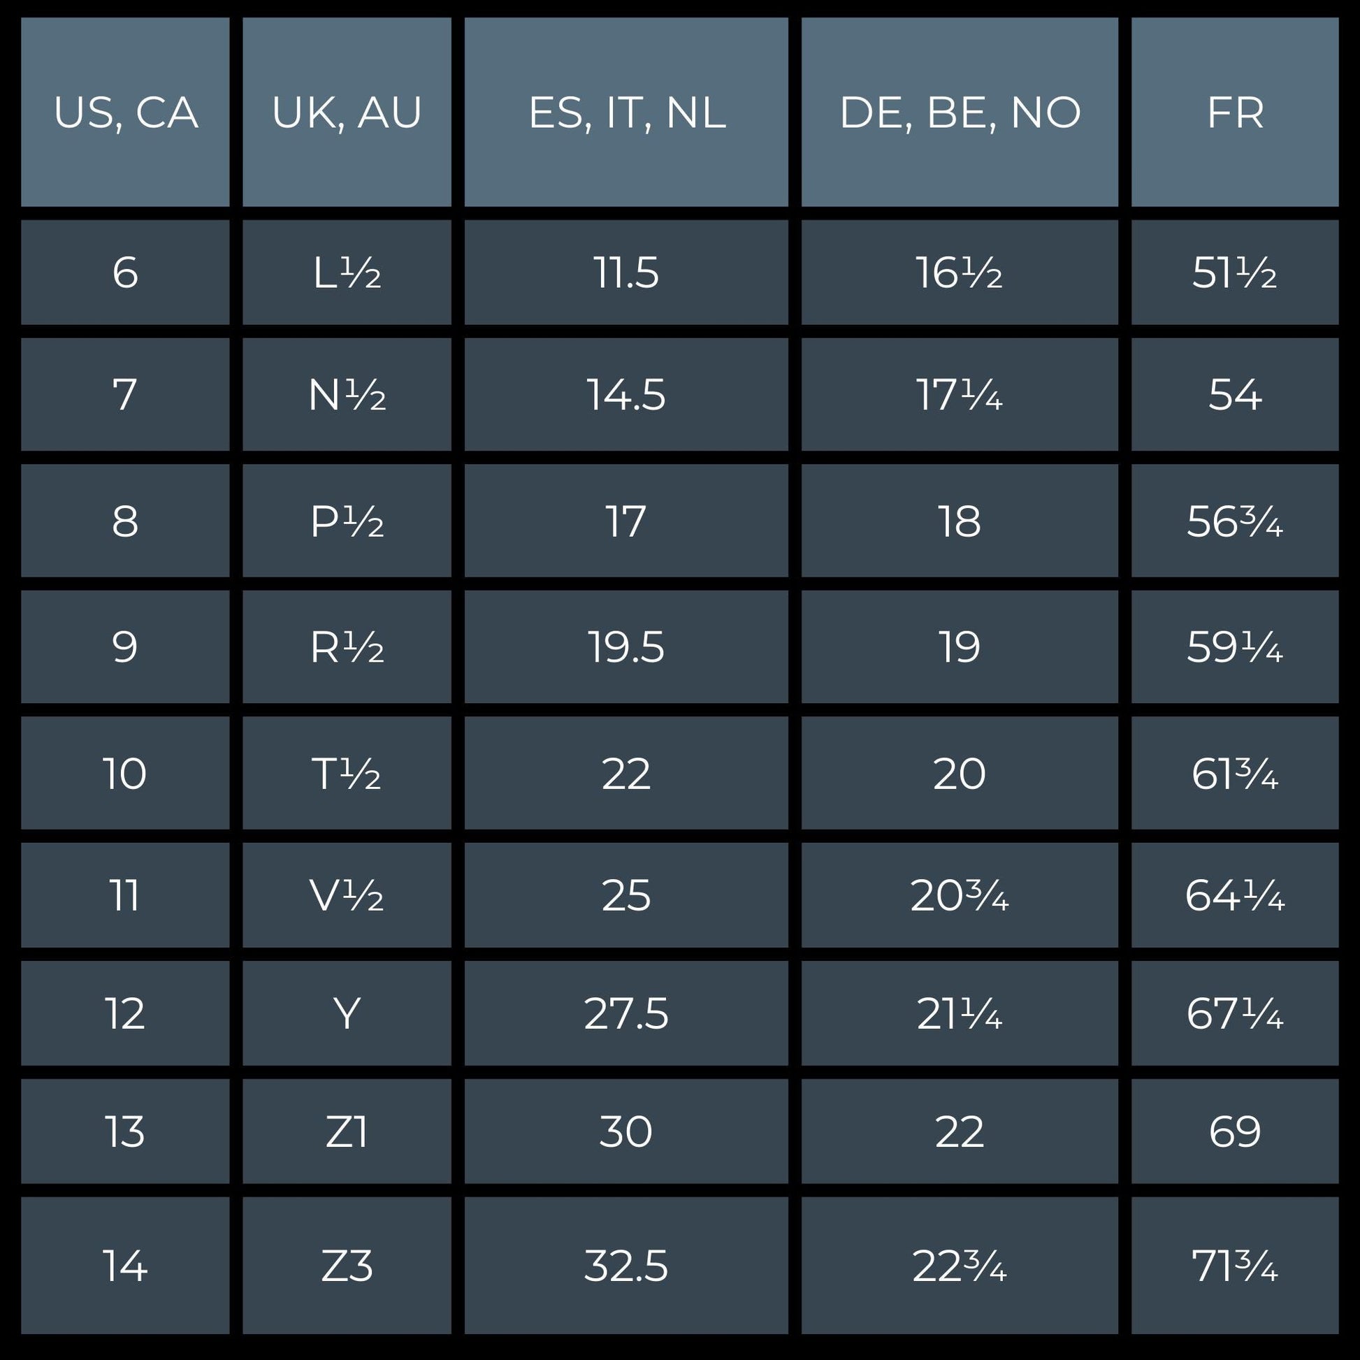Image resolution: width=1360 pixels, height=1360 pixels.
Task: Select US size 12 cell
Action: 125,1013
